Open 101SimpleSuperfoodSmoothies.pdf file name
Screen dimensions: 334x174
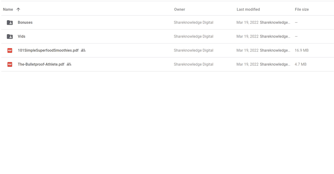[48, 50]
